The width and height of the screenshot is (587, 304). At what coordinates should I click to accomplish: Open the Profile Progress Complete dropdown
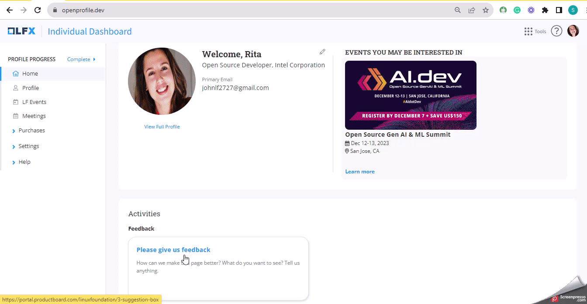click(81, 59)
